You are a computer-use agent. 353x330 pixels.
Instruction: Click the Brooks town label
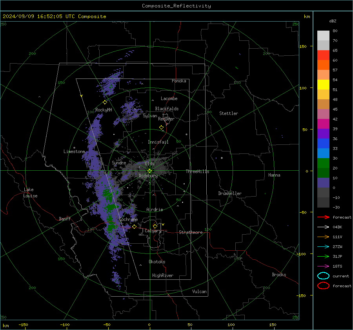point(279,275)
